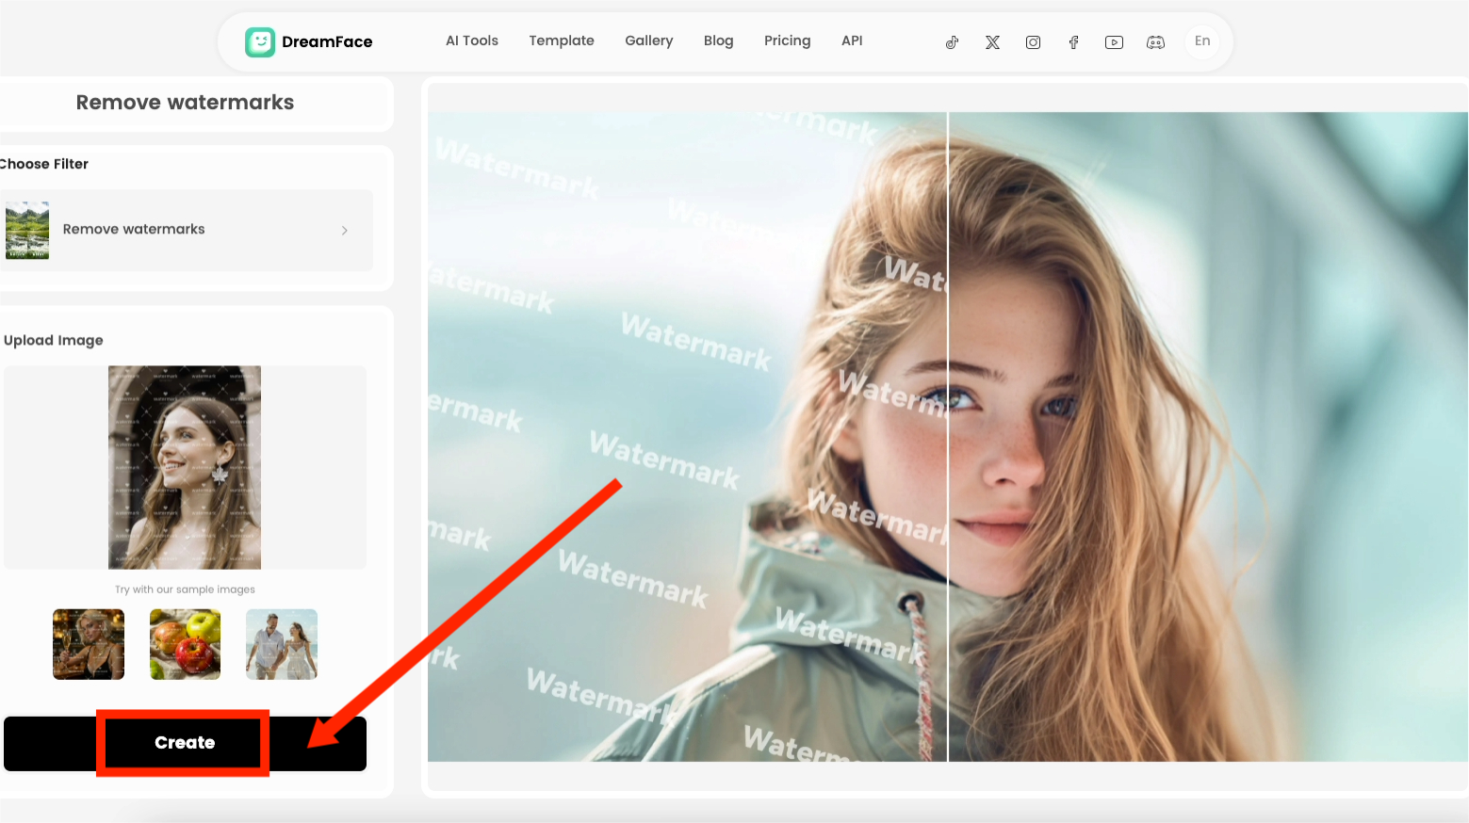Open the En language selector

[1202, 40]
